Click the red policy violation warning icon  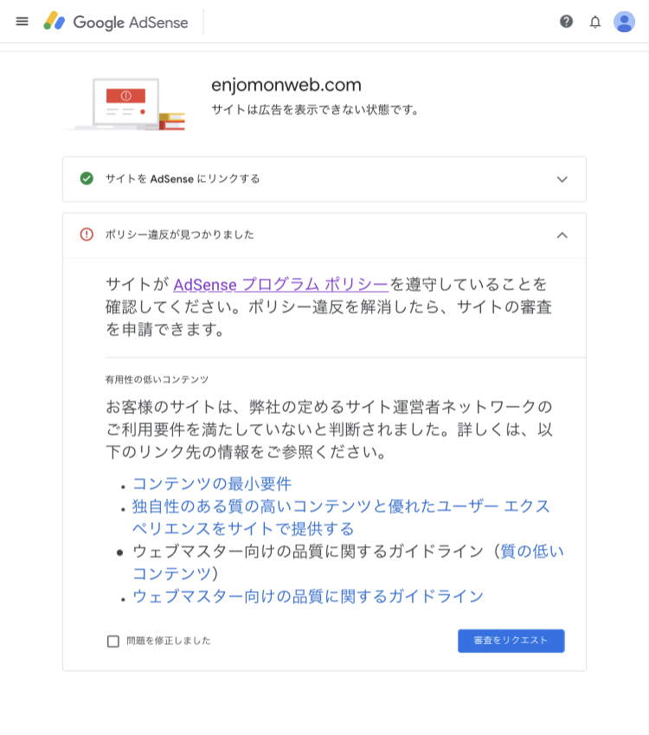(x=87, y=235)
